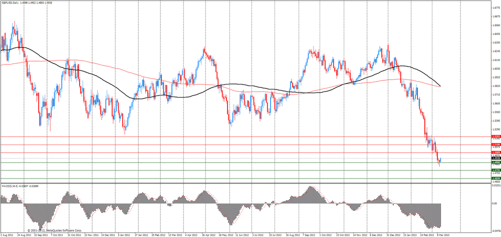
Task: Click the 1.5715 price axis label
Action: [x=496, y=94]
